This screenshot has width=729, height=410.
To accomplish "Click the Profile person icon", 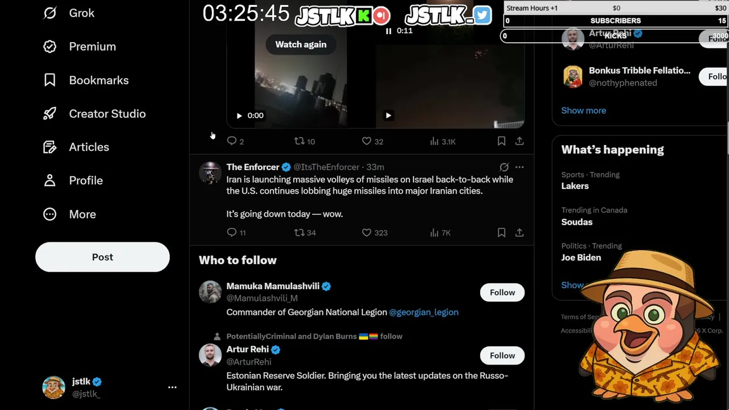I will tap(50, 181).
